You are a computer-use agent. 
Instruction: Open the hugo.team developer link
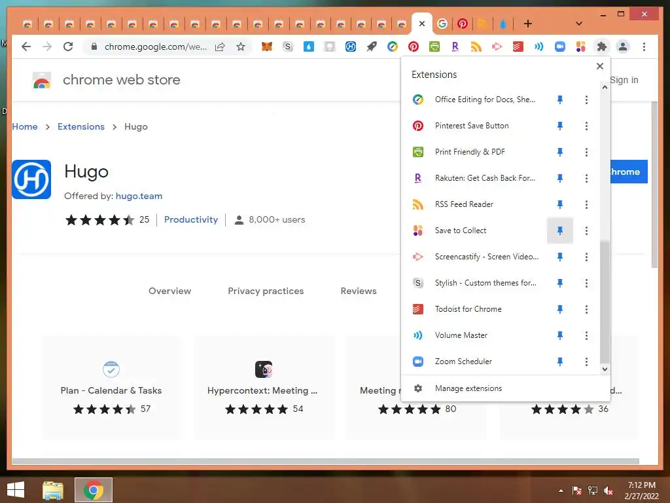[x=139, y=196]
